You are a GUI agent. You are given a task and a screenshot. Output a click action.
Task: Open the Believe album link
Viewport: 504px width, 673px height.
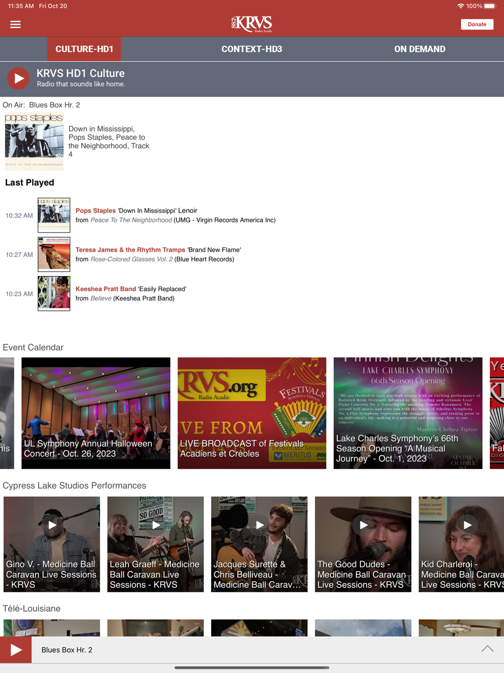[101, 299]
